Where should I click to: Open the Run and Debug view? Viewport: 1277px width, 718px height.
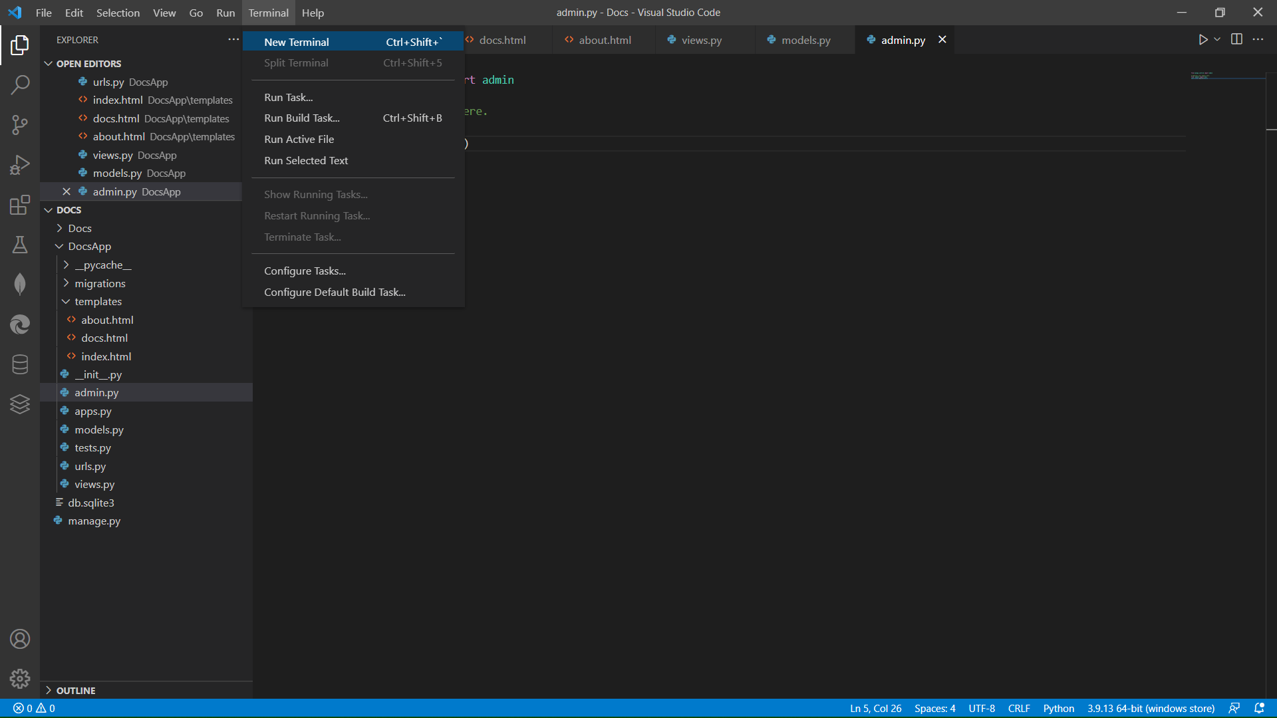[20, 164]
